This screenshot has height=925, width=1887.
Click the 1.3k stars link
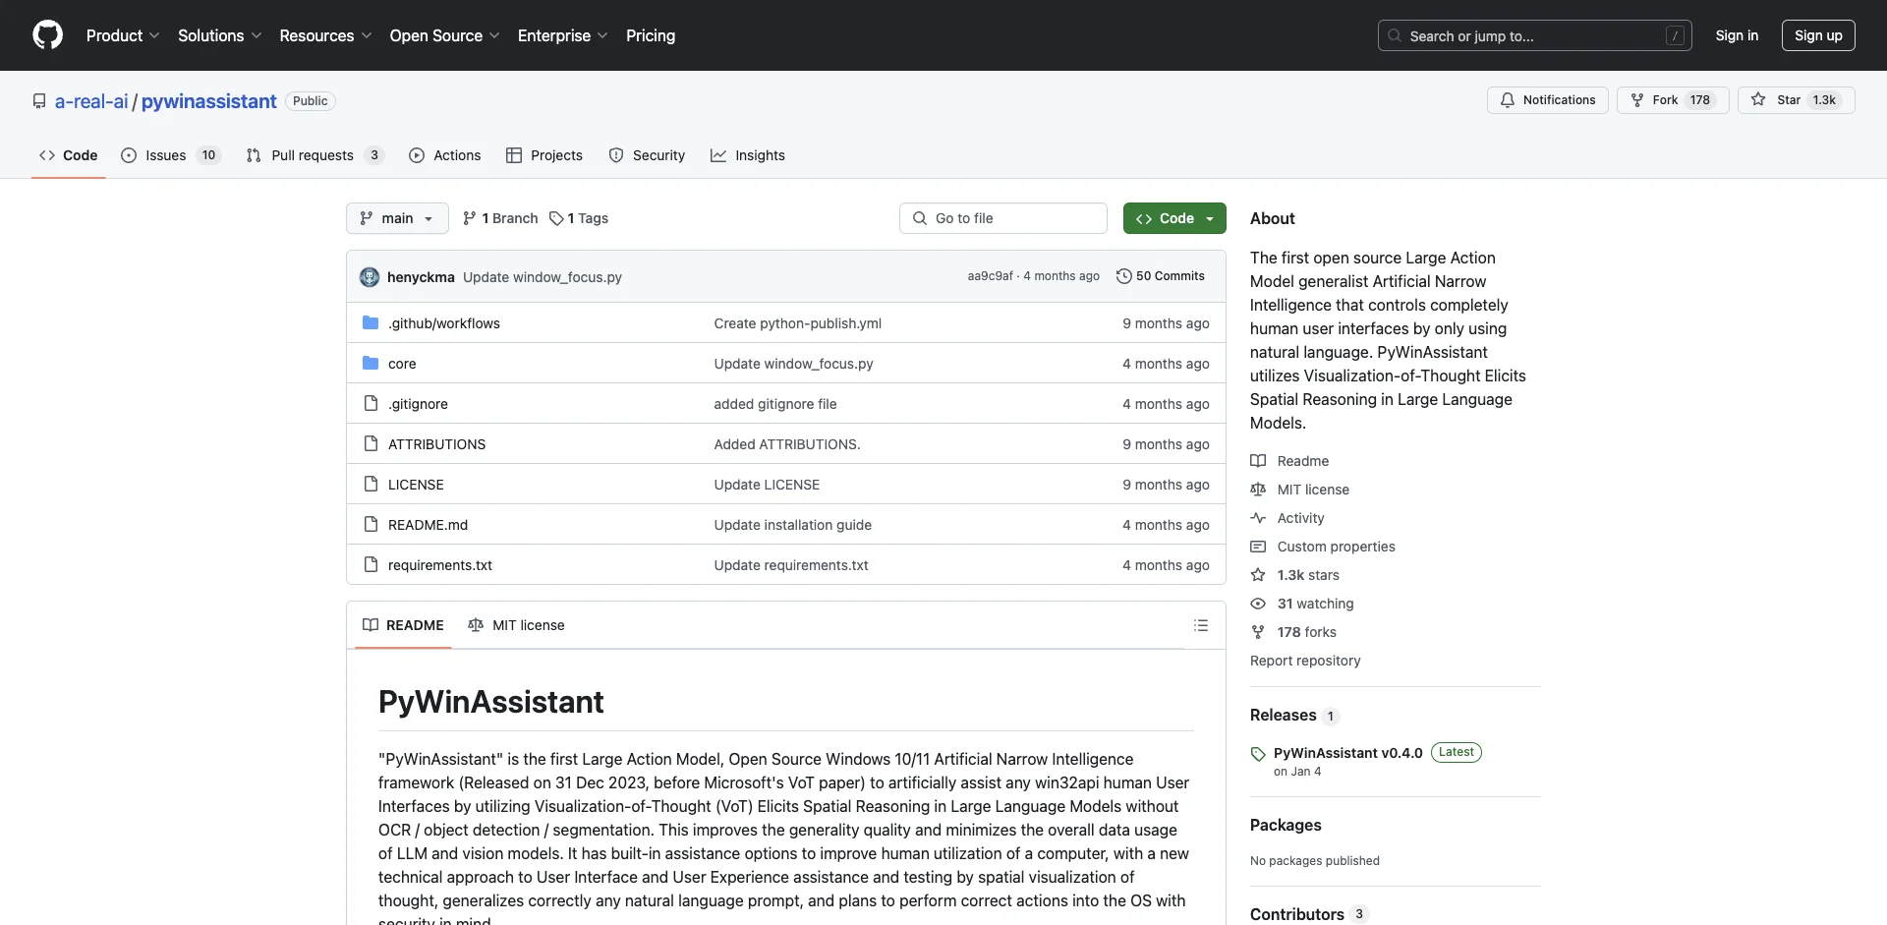point(1294,575)
